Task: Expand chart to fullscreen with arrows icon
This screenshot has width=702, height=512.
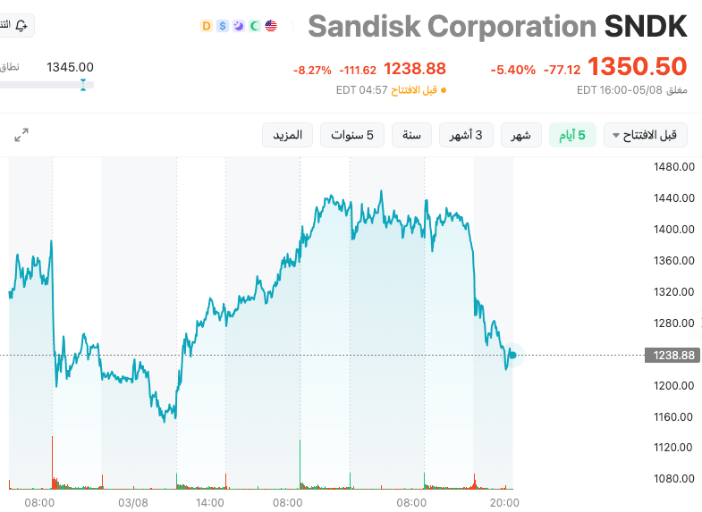Action: pos(21,135)
